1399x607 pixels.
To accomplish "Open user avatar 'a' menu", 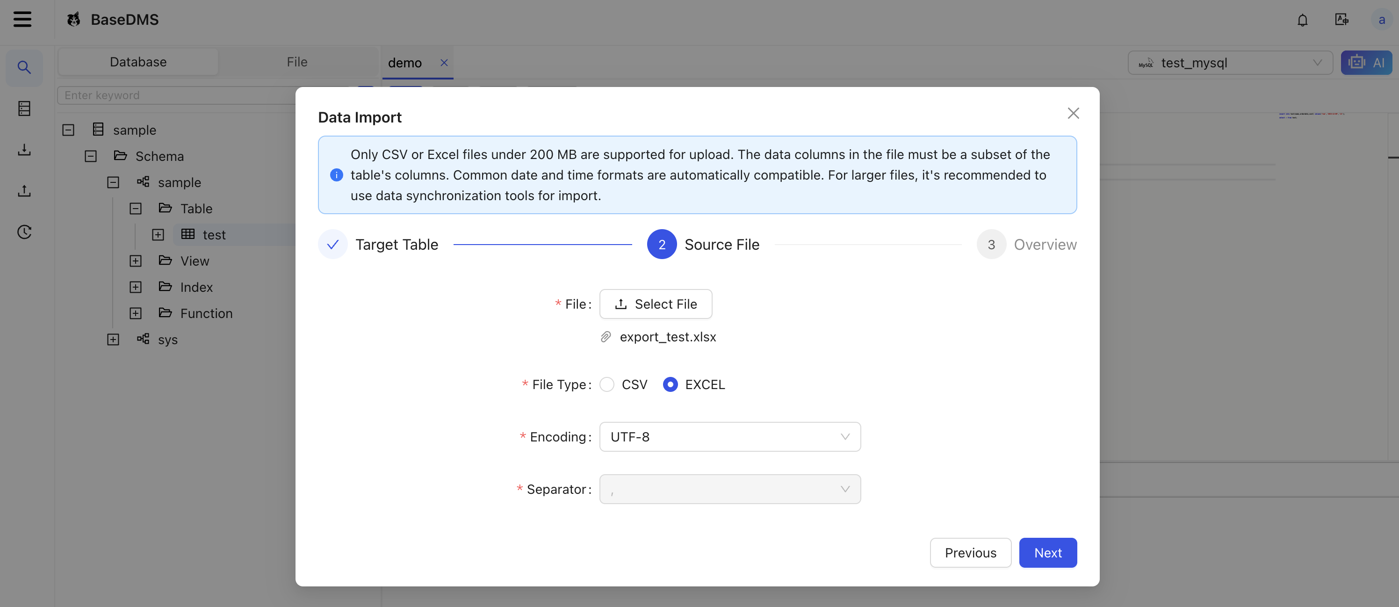I will pos(1381,20).
